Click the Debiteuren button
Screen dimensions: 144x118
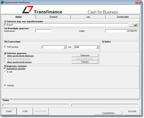coord(85,56)
